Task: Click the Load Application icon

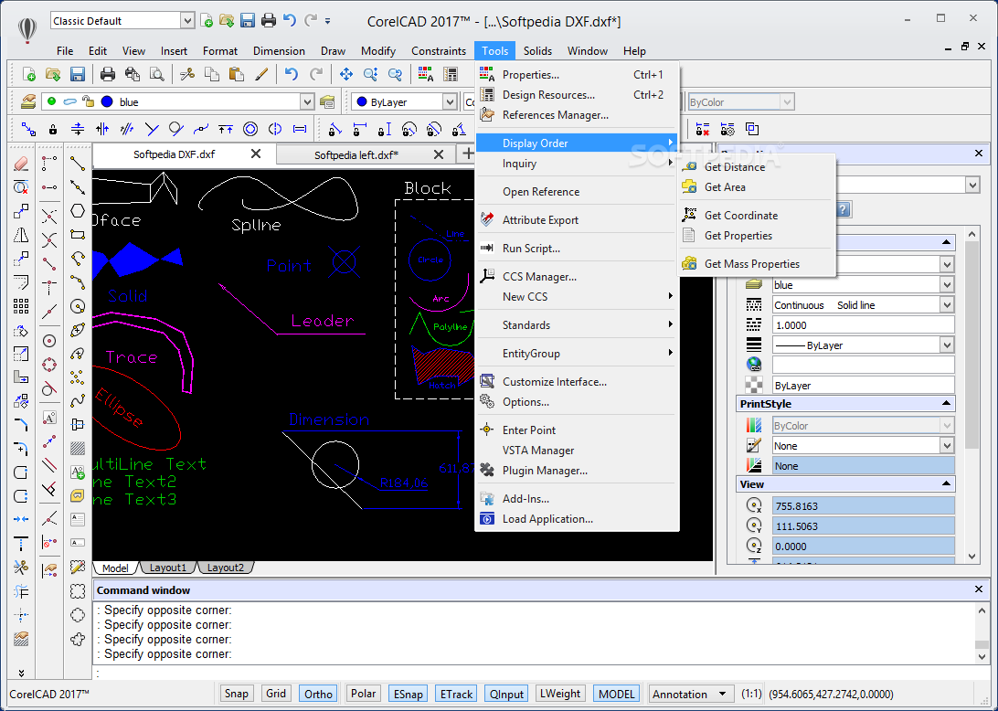Action: pyautogui.click(x=487, y=519)
